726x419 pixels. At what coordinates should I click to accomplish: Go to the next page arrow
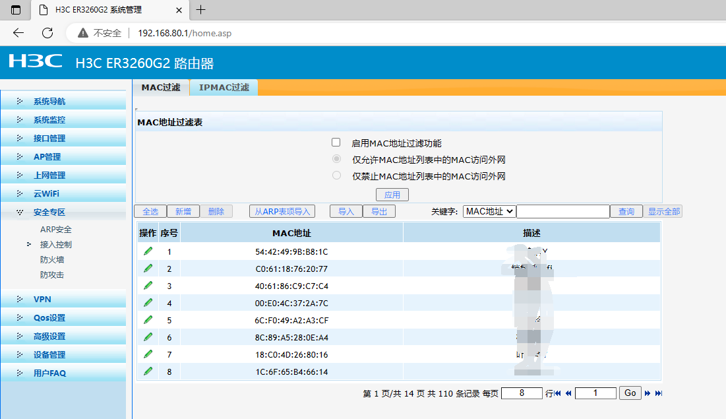coord(648,393)
